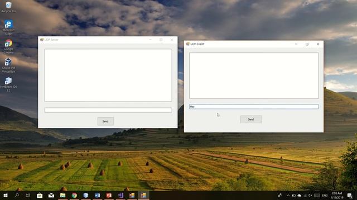Screen dimensions: 357x200
Task: Open the touch keyboard tray icon
Action: coord(317,195)
